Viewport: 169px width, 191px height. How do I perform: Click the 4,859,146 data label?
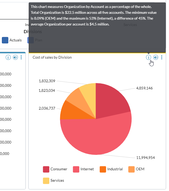pyautogui.click(x=144, y=88)
